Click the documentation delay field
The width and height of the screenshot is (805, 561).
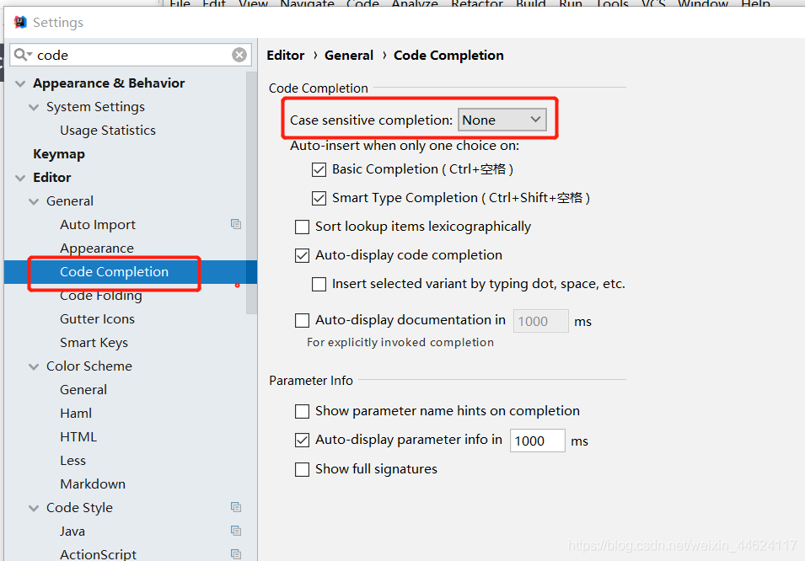tap(540, 321)
